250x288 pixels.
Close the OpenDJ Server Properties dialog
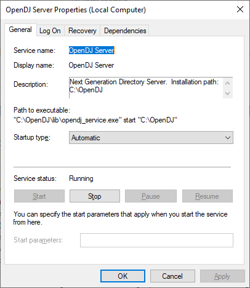(240, 9)
